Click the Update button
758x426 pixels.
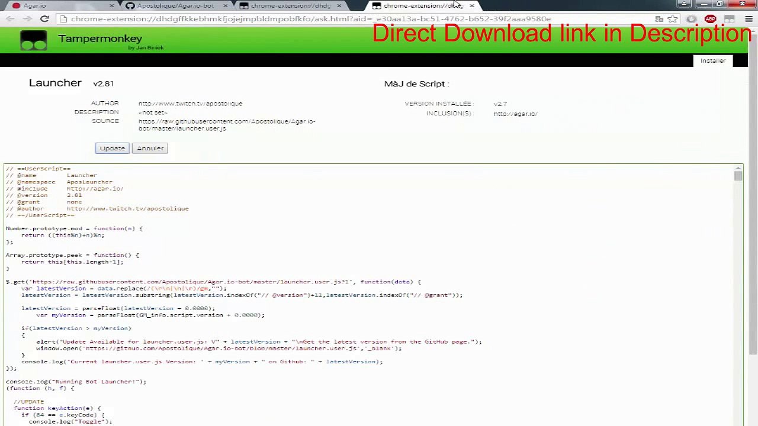coord(112,149)
